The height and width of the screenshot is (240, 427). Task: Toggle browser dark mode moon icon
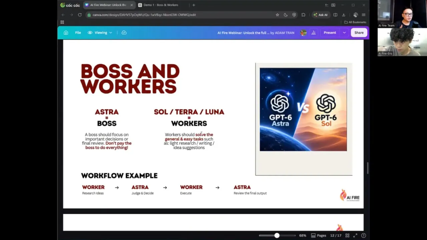(x=286, y=15)
